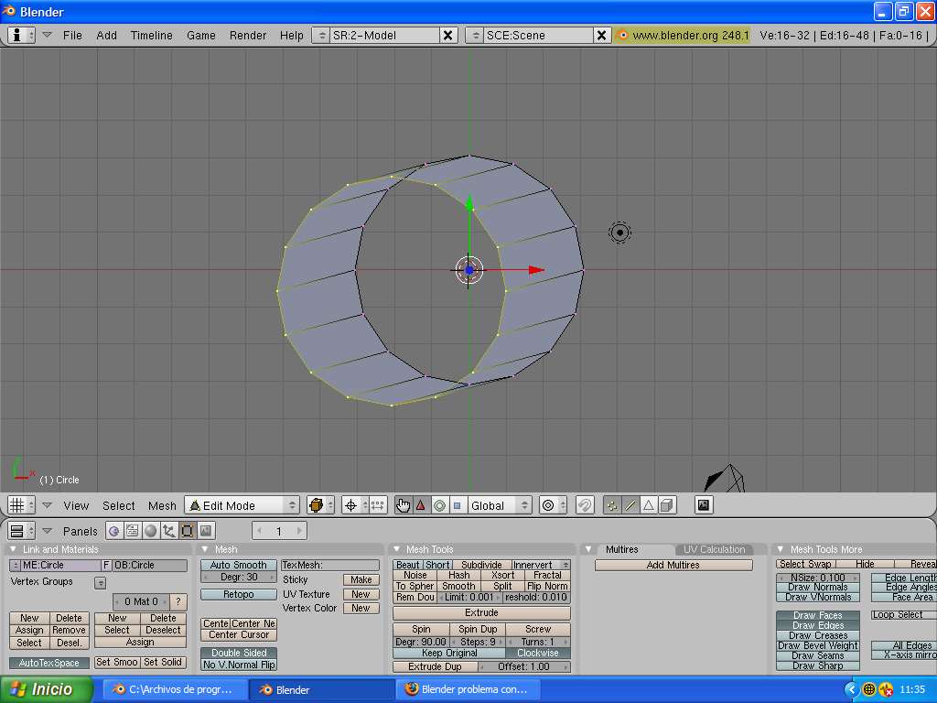Open the Edit Mode dropdown
Screen dimensions: 937x703
(242, 505)
